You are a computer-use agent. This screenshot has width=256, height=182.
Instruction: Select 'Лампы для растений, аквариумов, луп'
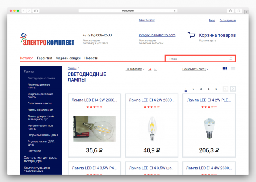(41, 118)
